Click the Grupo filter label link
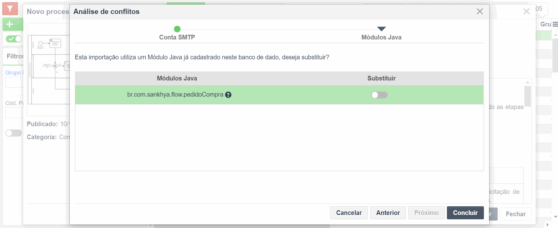558x228 pixels. 14,72
